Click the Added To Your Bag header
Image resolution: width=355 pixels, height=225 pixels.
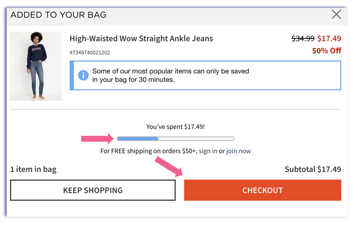tap(58, 15)
